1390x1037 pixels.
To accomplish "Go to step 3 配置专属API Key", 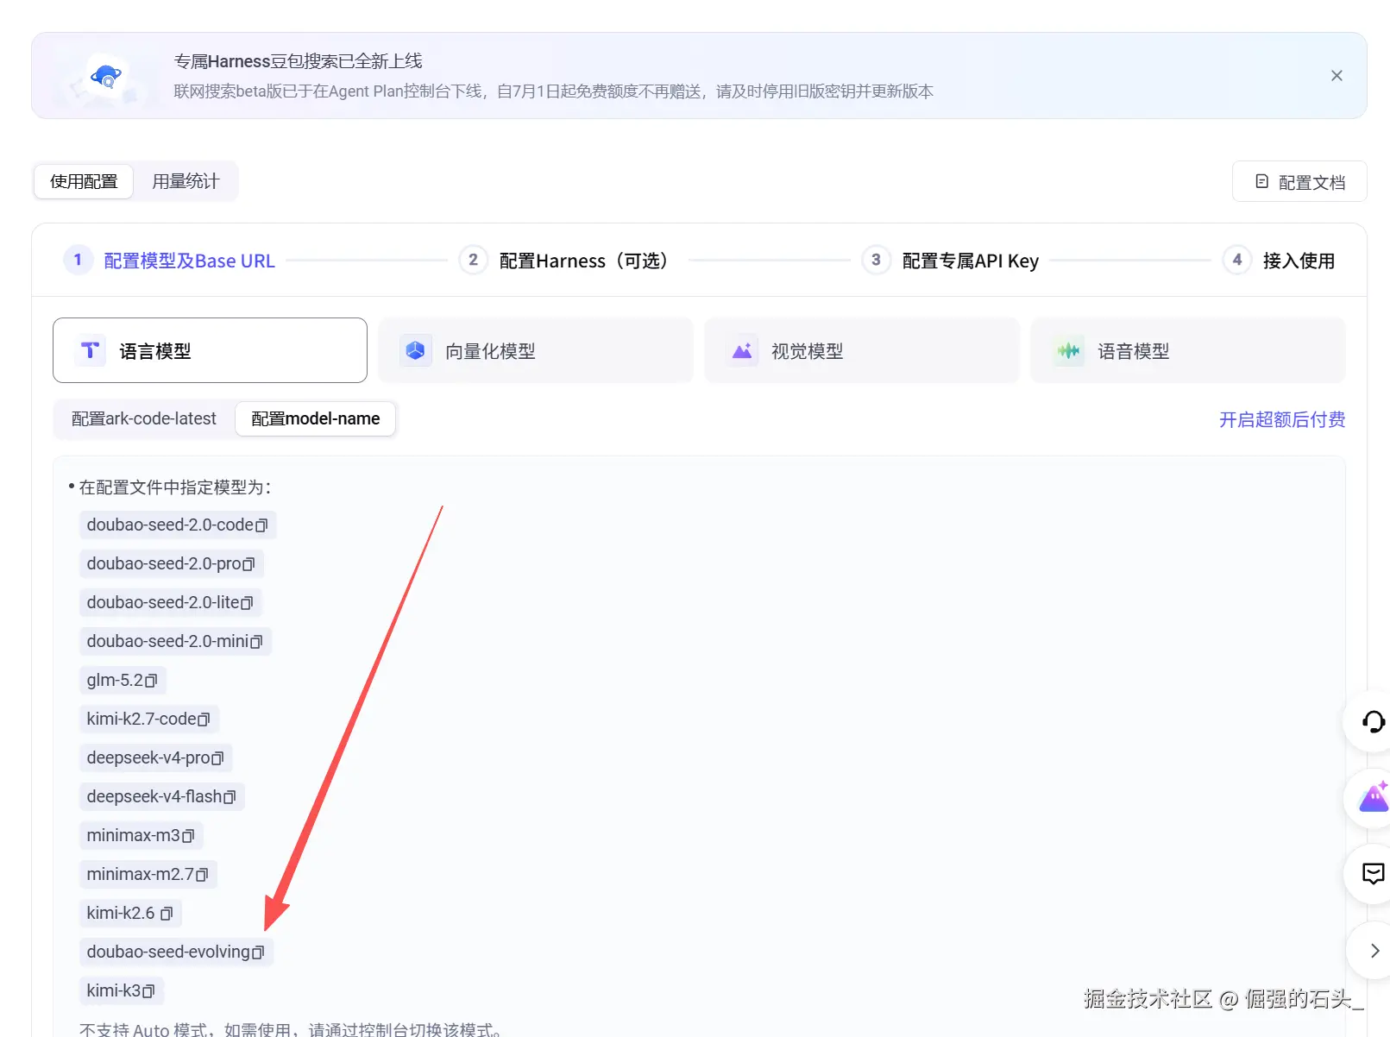I will (x=951, y=261).
